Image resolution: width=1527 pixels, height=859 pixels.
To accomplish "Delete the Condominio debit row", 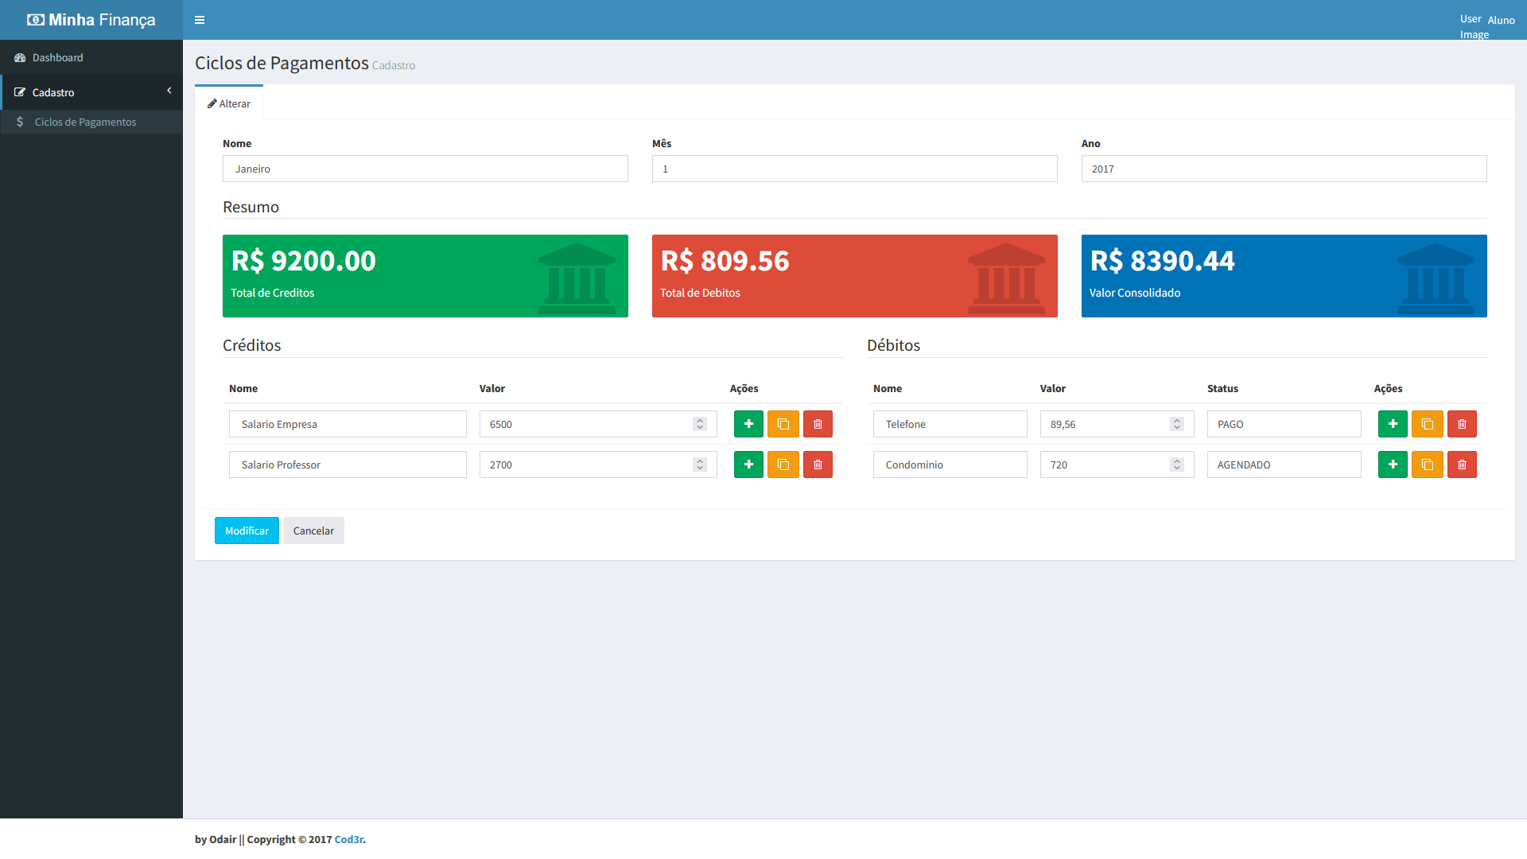I will pyautogui.click(x=1462, y=464).
